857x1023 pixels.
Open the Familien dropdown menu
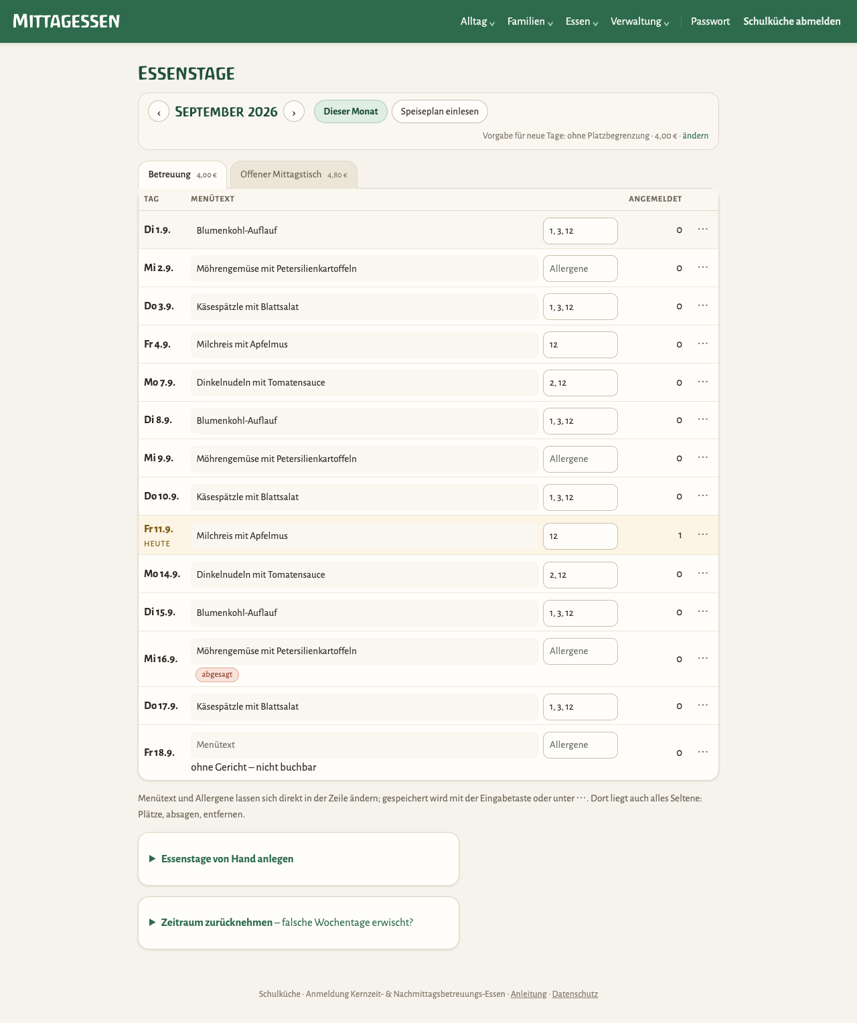(x=530, y=21)
